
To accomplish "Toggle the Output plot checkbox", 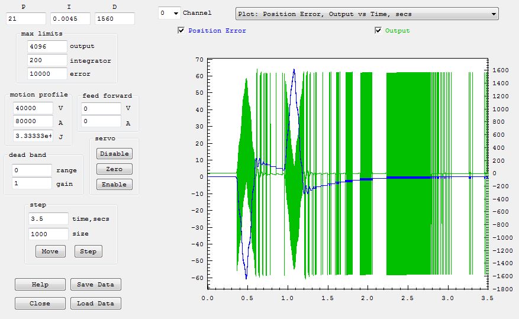I will (378, 31).
